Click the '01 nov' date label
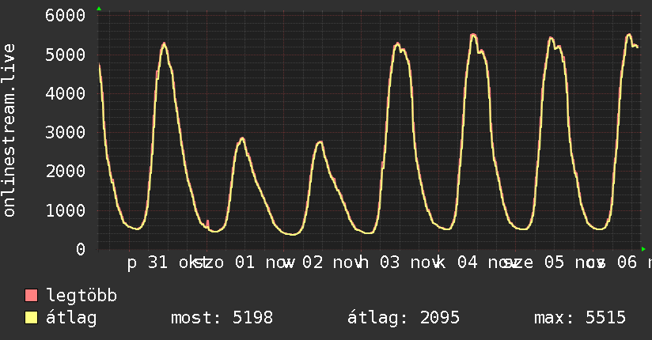This screenshot has width=652, height=340. coord(264,263)
